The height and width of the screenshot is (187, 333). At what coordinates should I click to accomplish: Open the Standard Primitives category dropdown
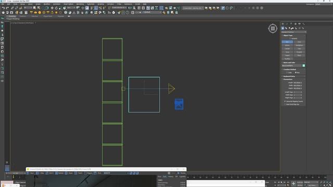point(293,32)
